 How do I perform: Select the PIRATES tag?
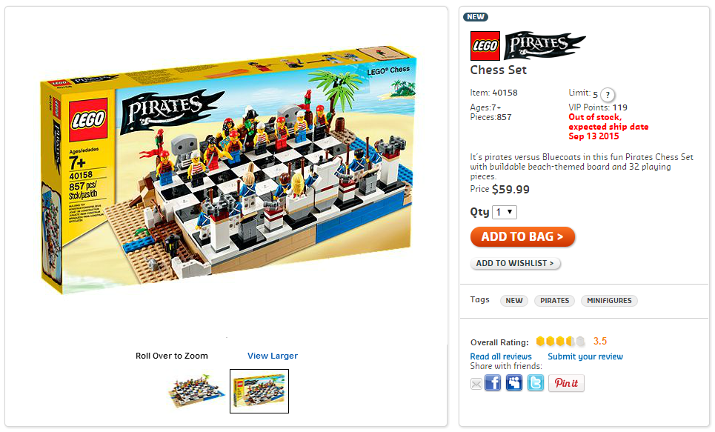coord(554,301)
